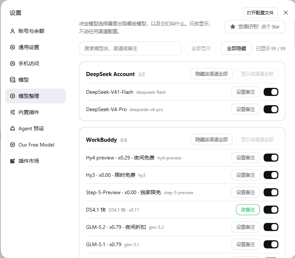Switch off GLM-5.1 model toggle
The height and width of the screenshot is (258, 295).
tap(271, 244)
